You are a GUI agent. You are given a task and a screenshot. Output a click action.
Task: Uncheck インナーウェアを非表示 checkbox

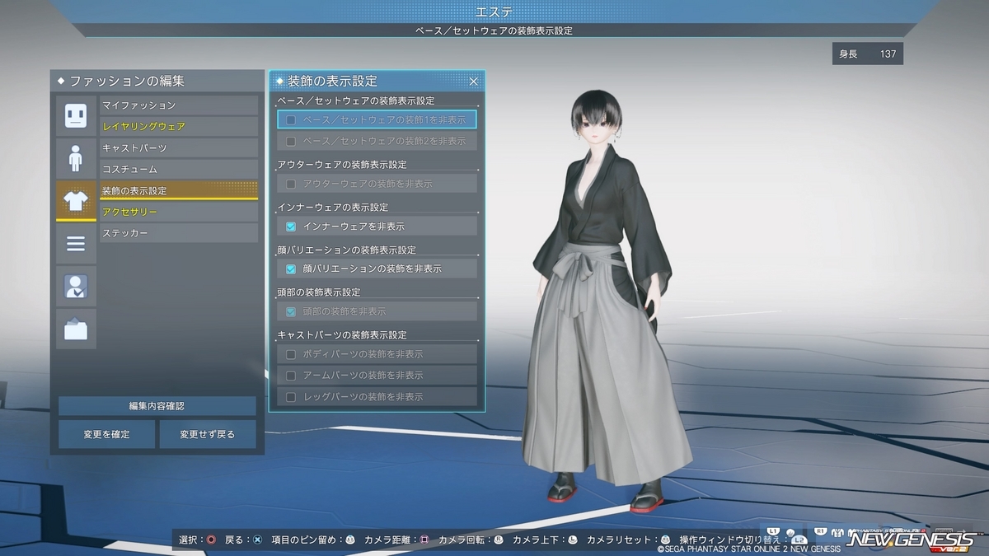click(291, 227)
